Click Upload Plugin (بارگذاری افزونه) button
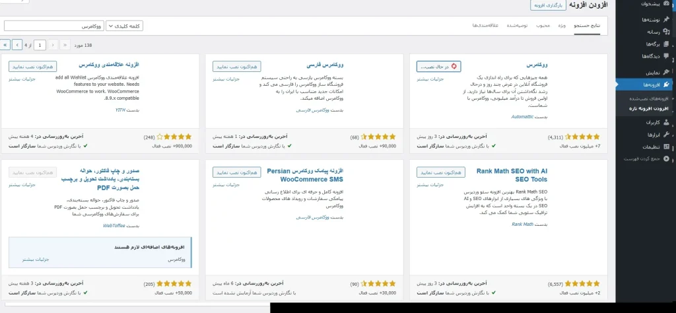 (x=549, y=5)
